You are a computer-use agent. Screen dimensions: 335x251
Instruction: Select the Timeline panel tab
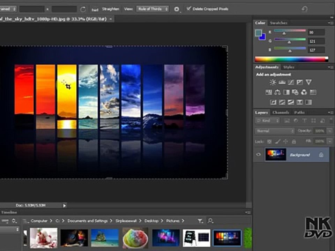pos(9,212)
